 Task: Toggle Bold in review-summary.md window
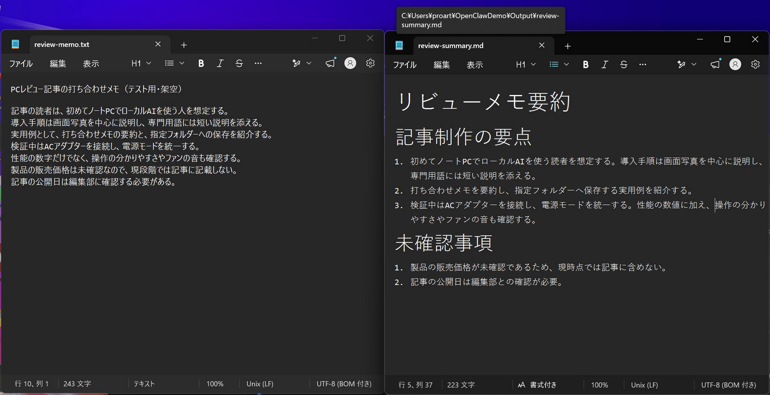coord(586,64)
